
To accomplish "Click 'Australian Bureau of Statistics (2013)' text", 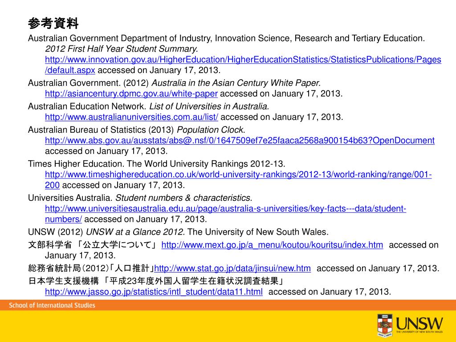I will coord(101,130).
